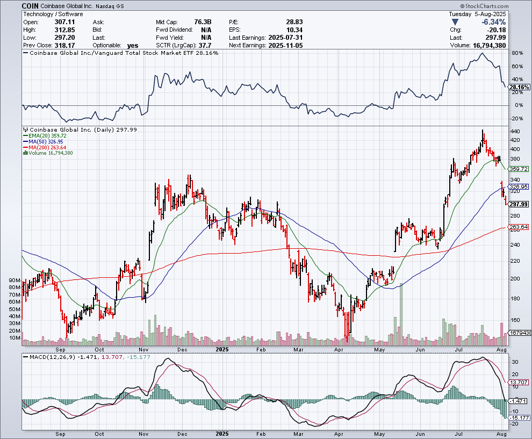The height and width of the screenshot is (439, 532).
Task: Click the SCTR (LrgCap) value 37.7
Action: (205, 46)
